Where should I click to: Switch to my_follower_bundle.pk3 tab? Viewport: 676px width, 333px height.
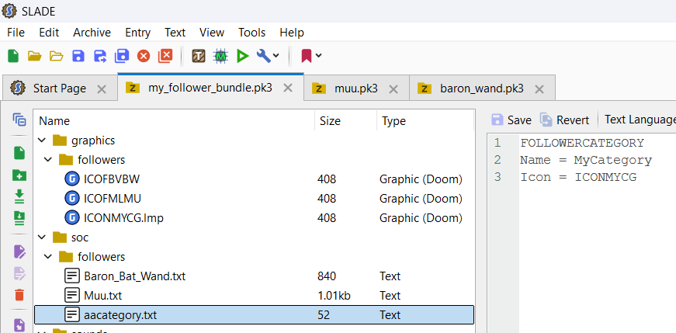pyautogui.click(x=210, y=88)
